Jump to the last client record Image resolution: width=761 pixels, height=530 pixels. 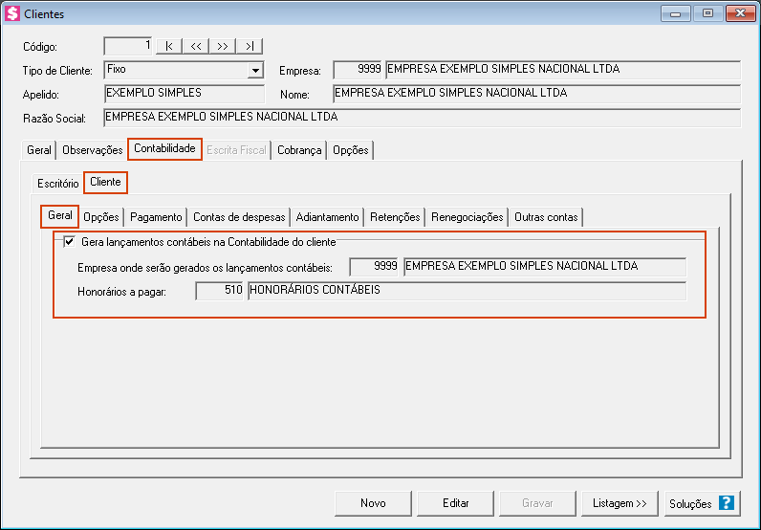click(249, 46)
